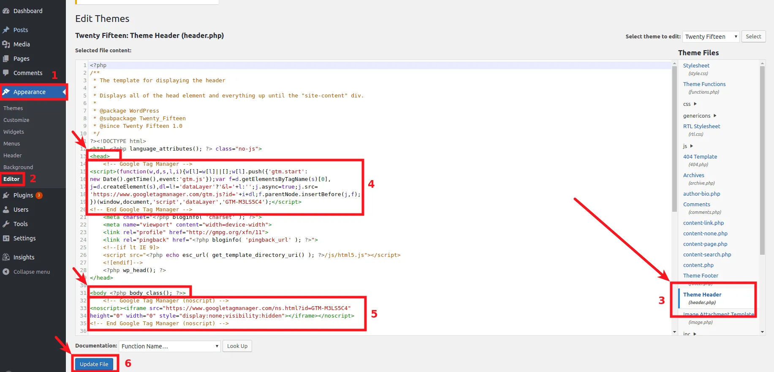Click the Theme Files list scrollbar

pyautogui.click(x=762, y=160)
